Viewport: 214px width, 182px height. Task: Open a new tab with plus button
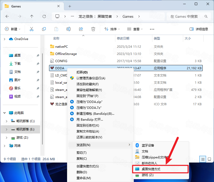[70, 6]
